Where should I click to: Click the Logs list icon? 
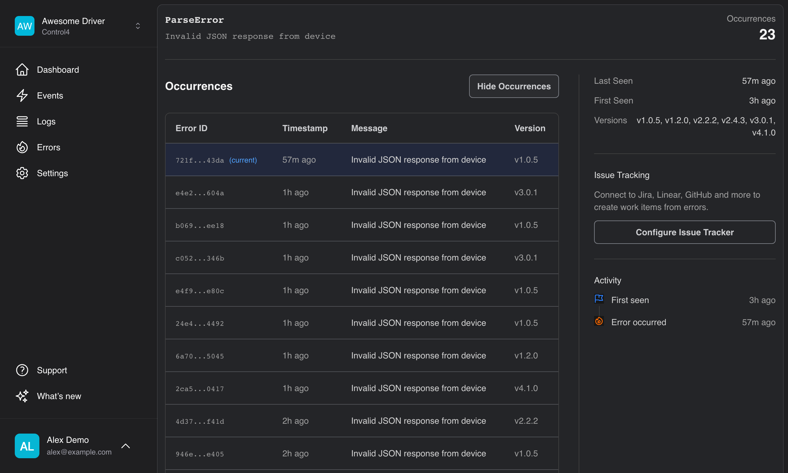click(x=22, y=121)
